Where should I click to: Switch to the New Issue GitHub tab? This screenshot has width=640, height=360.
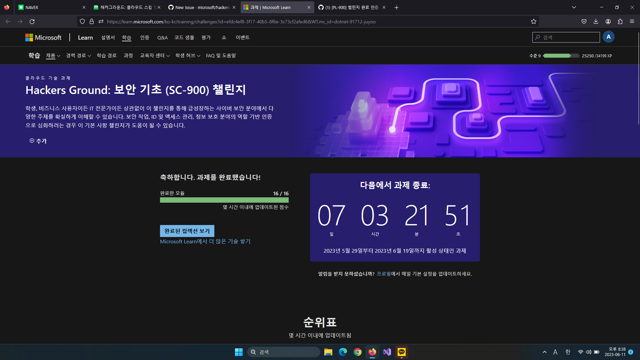(197, 7)
